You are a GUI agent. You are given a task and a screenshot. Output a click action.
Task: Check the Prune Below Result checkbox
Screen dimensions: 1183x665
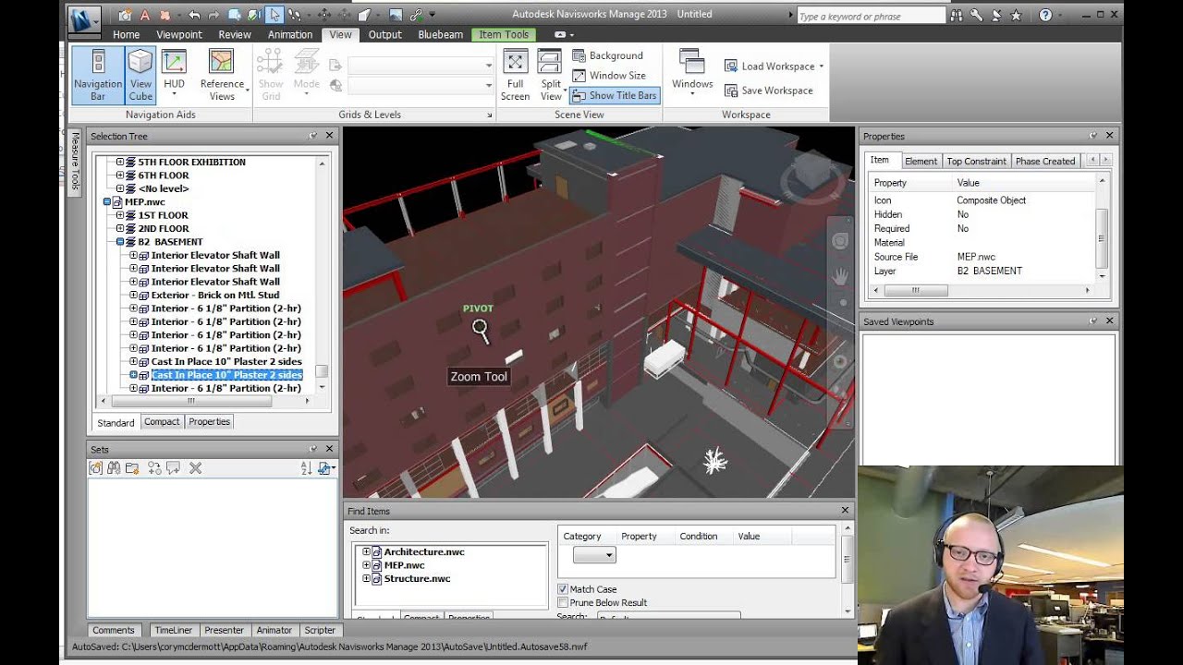pyautogui.click(x=563, y=602)
